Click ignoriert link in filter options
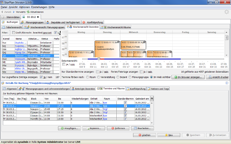The width and height of the screenshot is (231, 144). [x=47, y=33]
